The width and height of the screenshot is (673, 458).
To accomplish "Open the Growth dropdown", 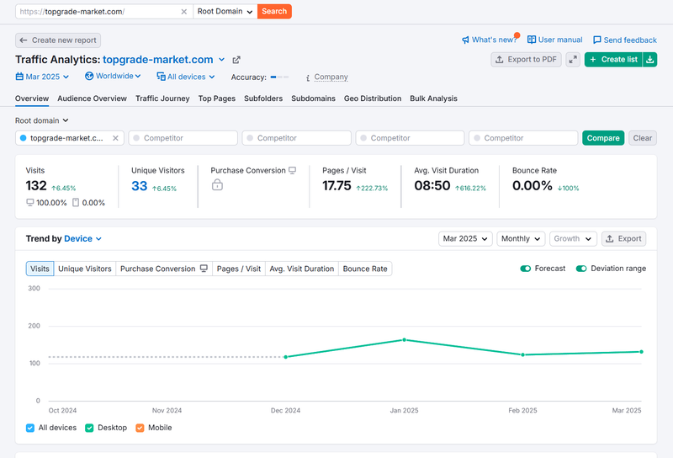I will tap(573, 239).
